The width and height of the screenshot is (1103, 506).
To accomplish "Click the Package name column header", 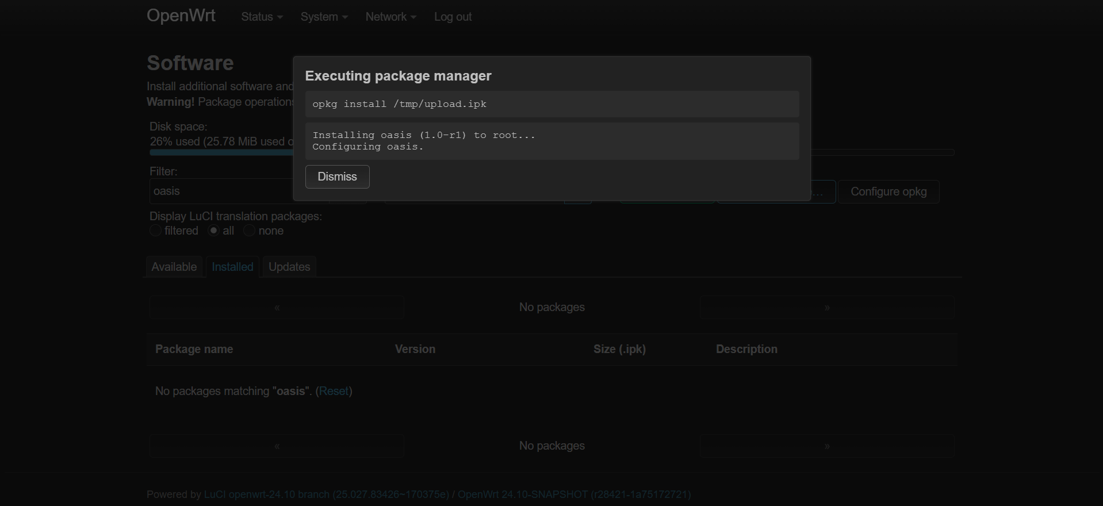I will click(194, 349).
